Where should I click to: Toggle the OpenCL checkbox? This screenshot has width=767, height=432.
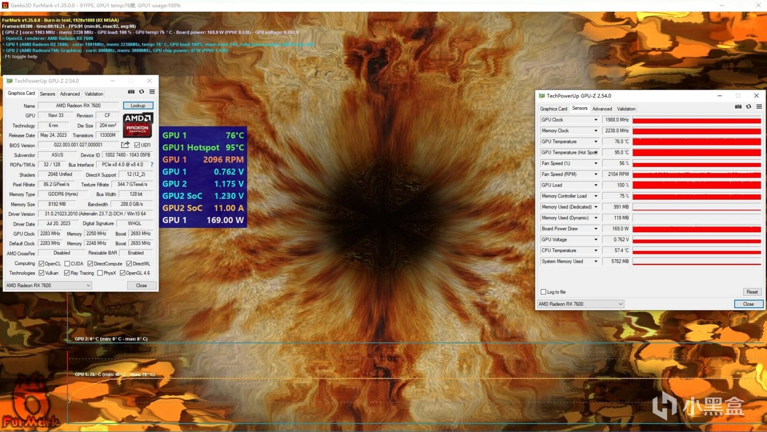41,264
